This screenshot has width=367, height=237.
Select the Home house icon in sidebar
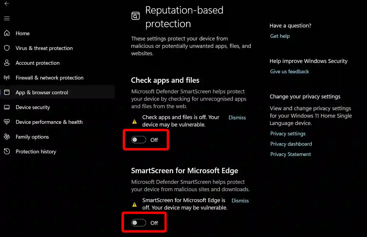[x=7, y=33]
